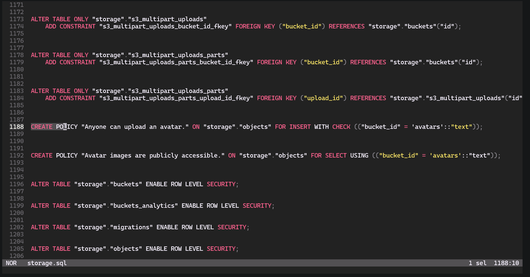Click "s3_multipart_uploads_parts" table name on line 1178
The height and width of the screenshot is (277, 530).
(178, 55)
